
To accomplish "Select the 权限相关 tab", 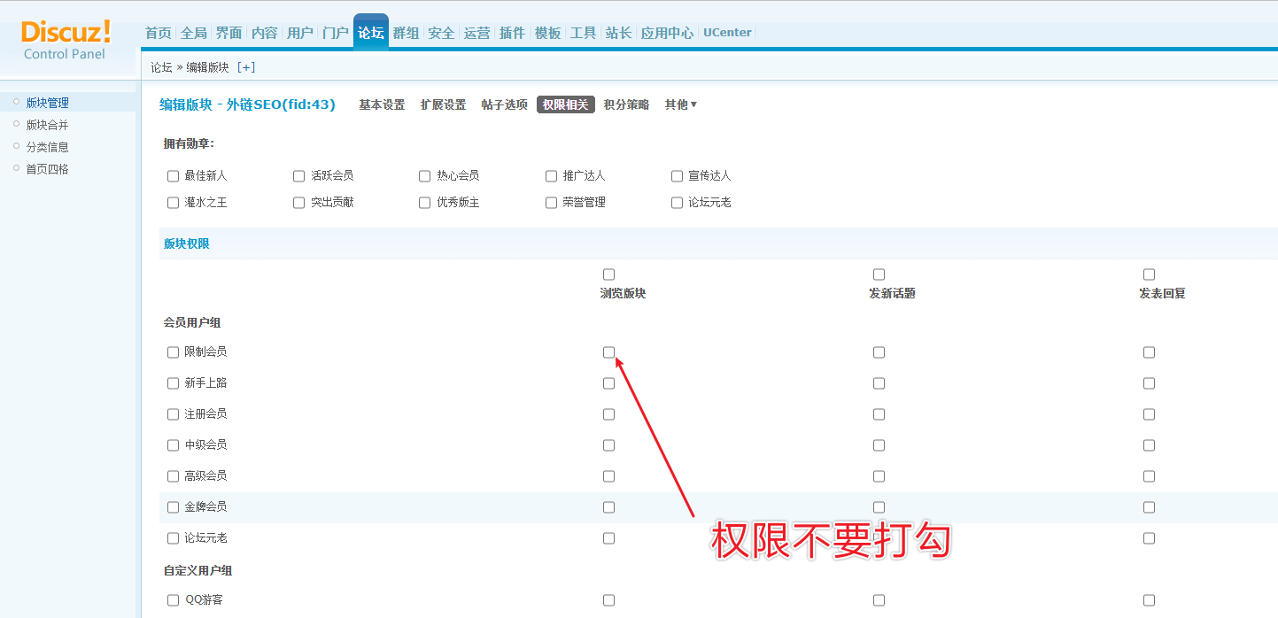I will (566, 104).
